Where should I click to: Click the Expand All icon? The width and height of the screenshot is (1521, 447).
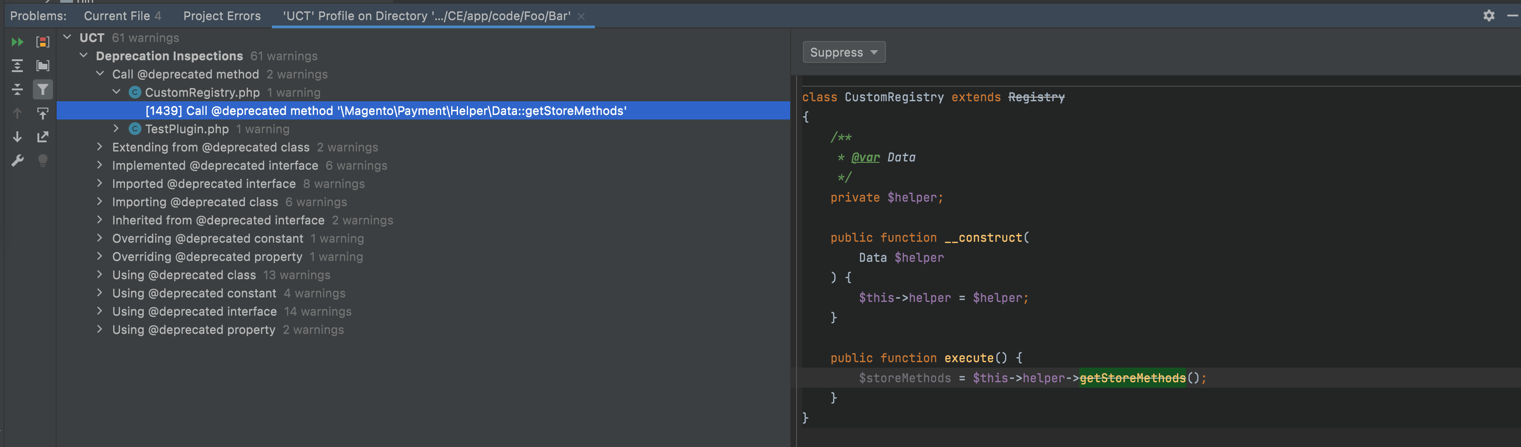[x=17, y=66]
